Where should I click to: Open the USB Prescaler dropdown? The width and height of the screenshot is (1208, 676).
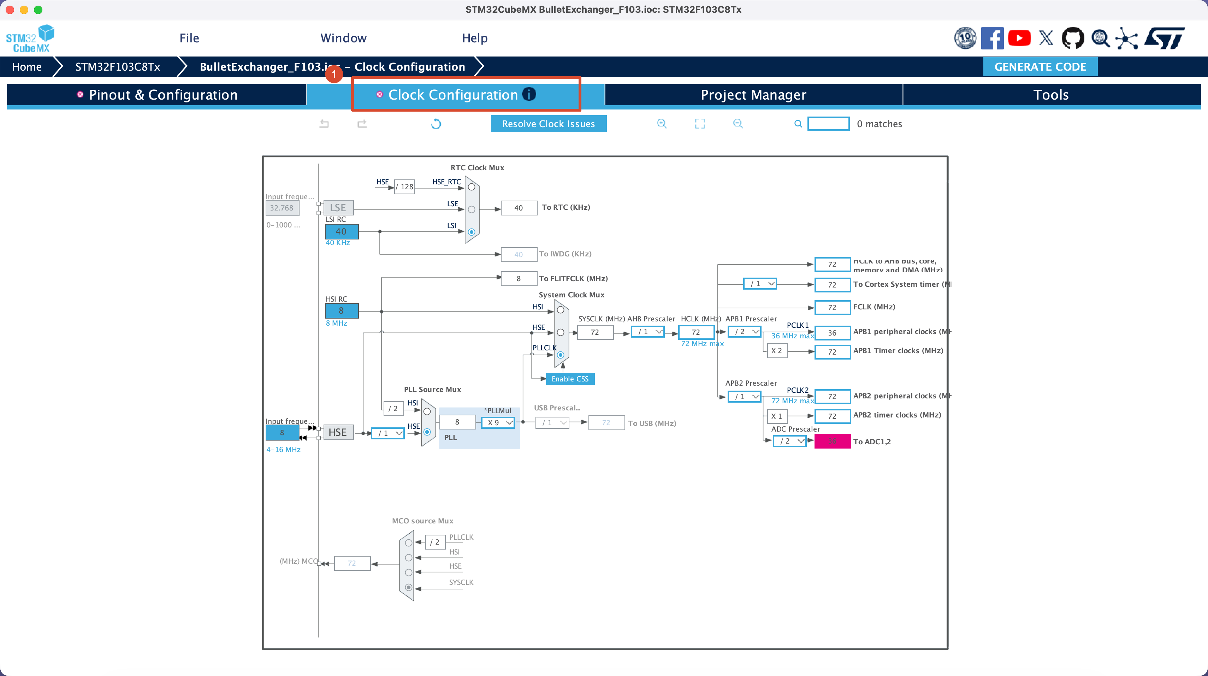(x=552, y=423)
